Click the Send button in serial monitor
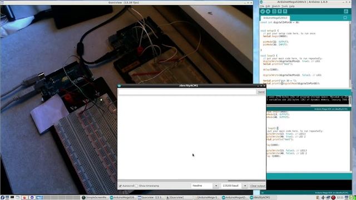 pyautogui.click(x=261, y=92)
